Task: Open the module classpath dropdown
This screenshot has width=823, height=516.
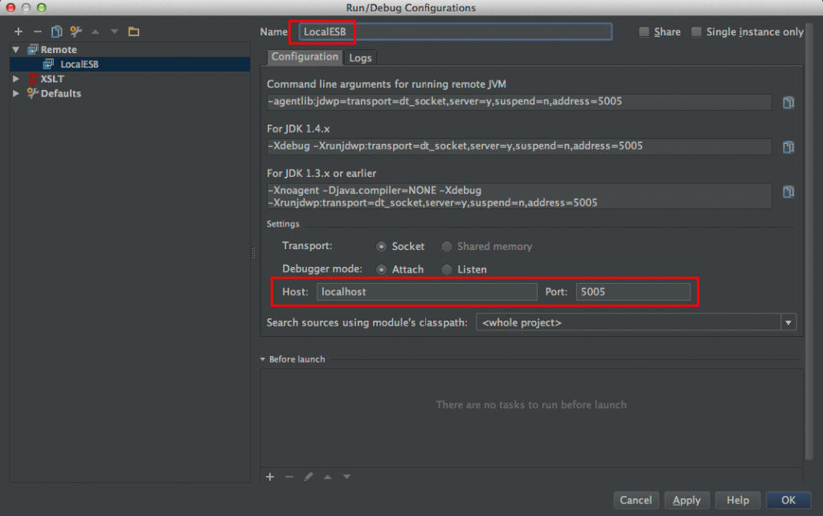Action: click(788, 322)
